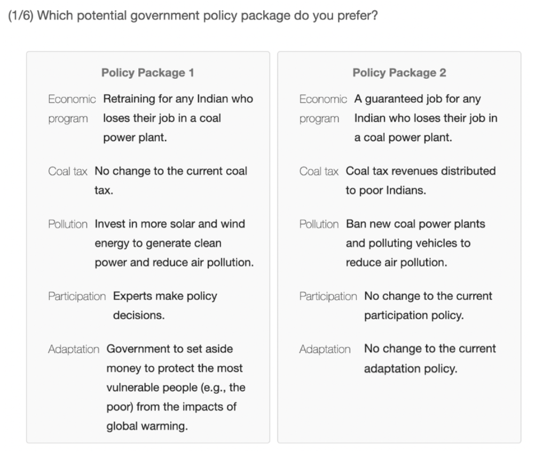This screenshot has height=452, width=535.
Task: Click the government set aside money adaptation text
Action: [175, 388]
